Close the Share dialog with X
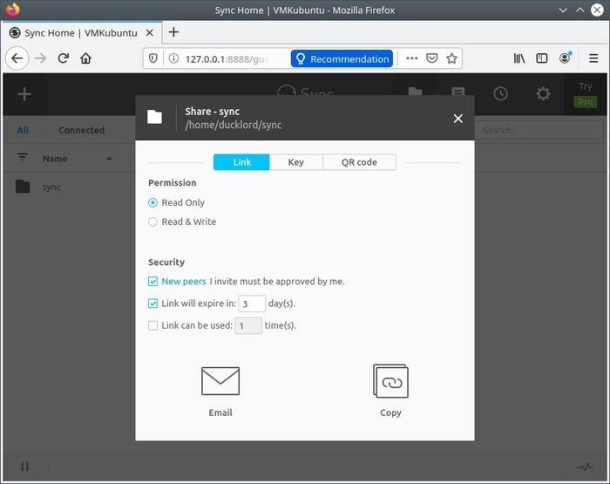 tap(457, 119)
